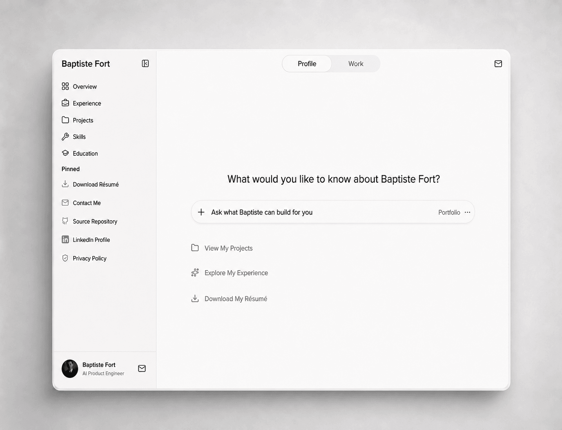Screen dimensions: 562x430
Task: Click the AI Product Engineer subtitle
Action: point(103,374)
